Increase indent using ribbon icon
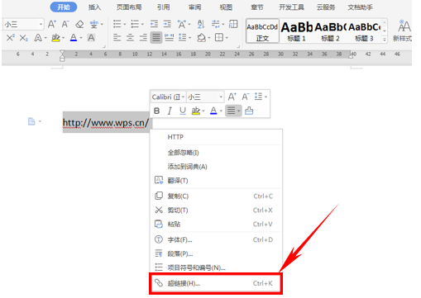Viewport: 421px width, 298px height. (167, 24)
